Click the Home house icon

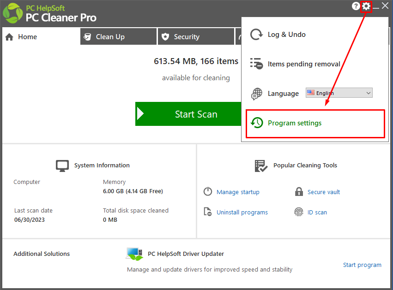[9, 37]
